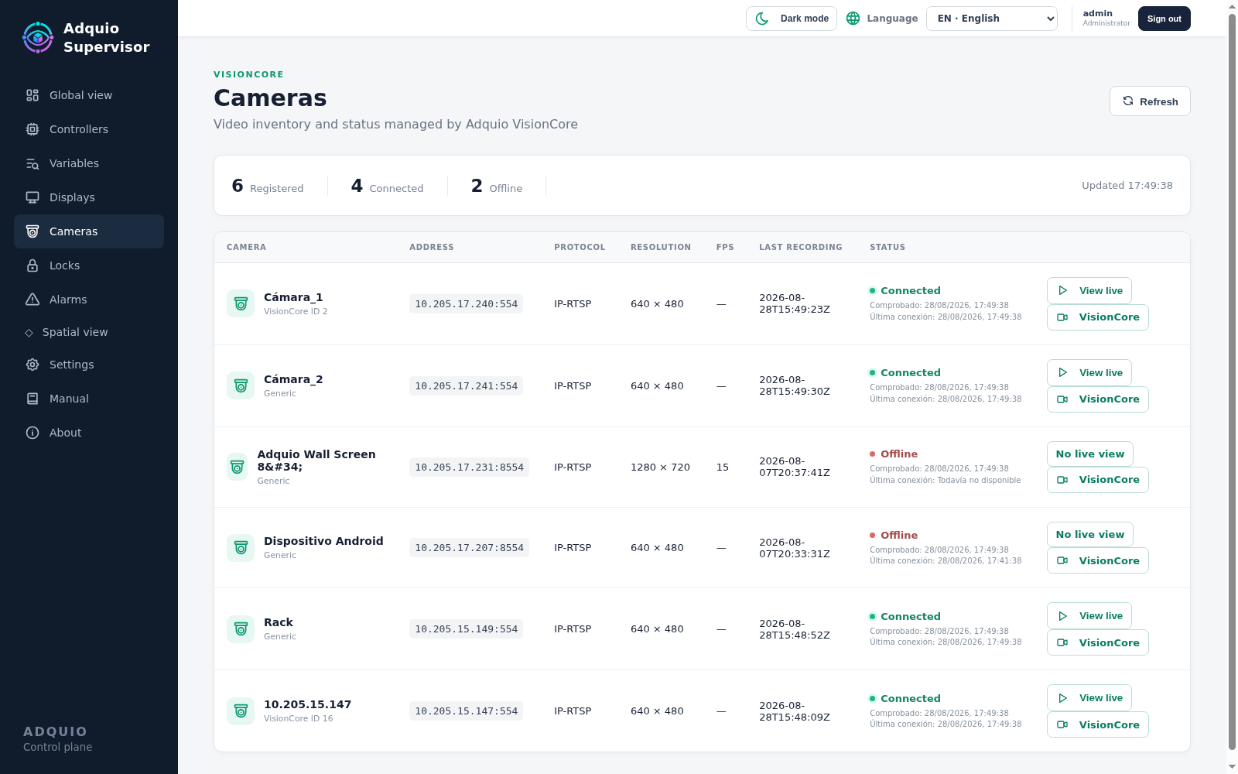Screen dimensions: 1238x774
Task: Click the camera icon beside Dispositivo Android
Action: [x=241, y=548]
